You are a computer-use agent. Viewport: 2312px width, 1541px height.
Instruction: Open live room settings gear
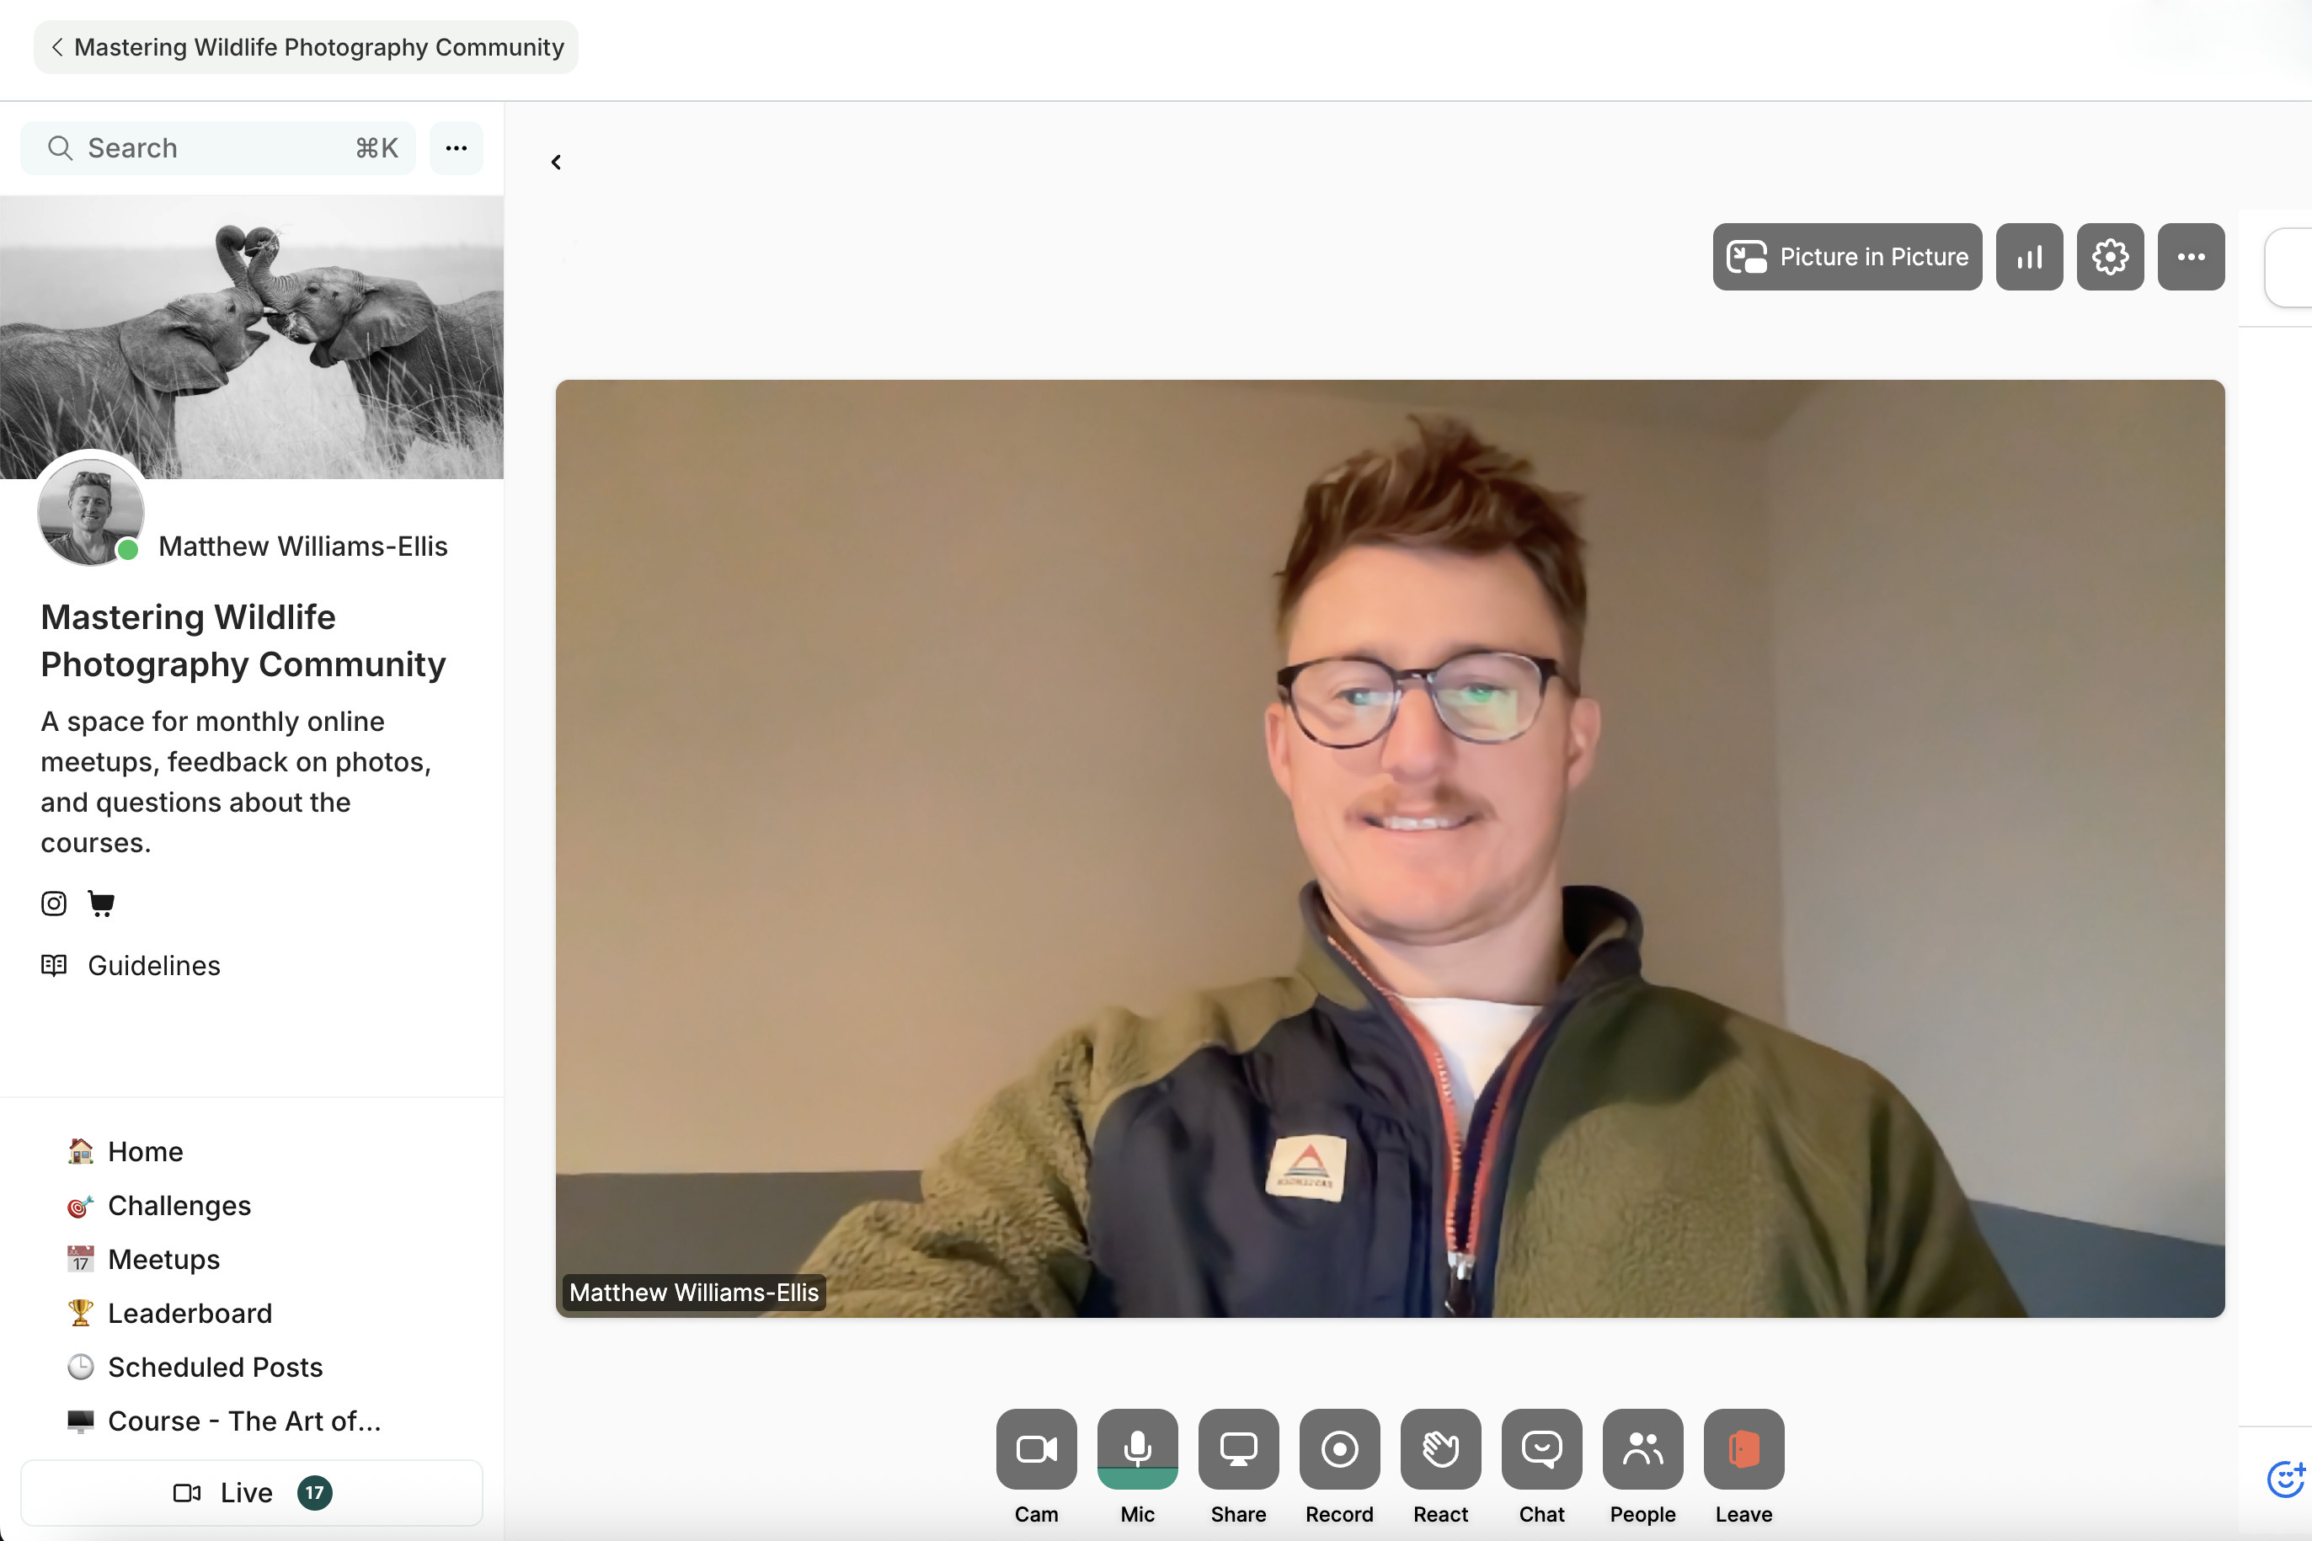click(2110, 257)
